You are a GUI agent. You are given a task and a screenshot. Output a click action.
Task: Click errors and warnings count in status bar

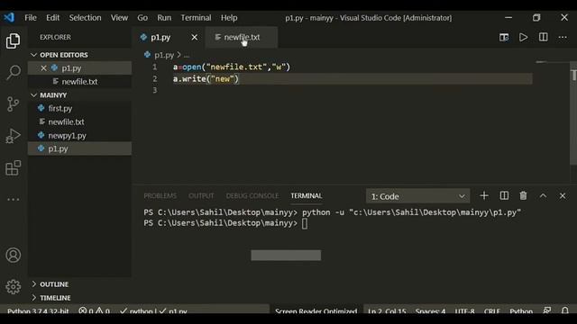pyautogui.click(x=94, y=311)
